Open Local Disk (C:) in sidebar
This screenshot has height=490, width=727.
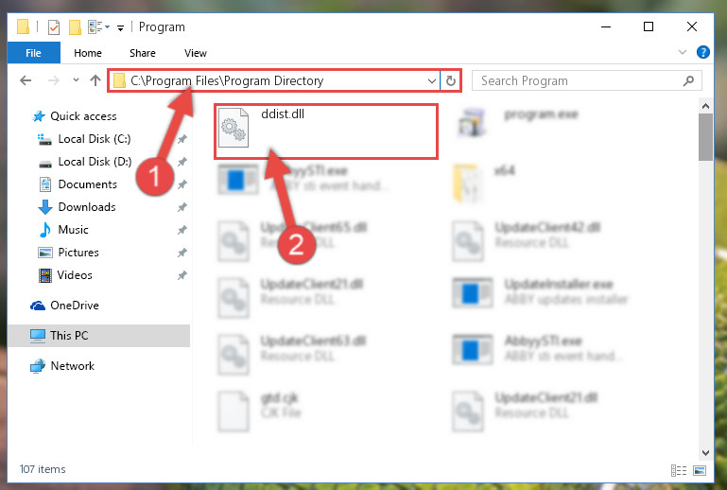pyautogui.click(x=94, y=139)
